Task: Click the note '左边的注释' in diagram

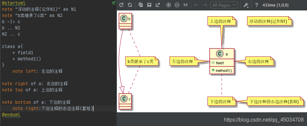Action: click(184, 61)
